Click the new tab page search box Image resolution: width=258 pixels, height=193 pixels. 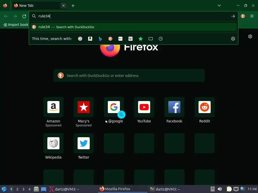(x=129, y=75)
